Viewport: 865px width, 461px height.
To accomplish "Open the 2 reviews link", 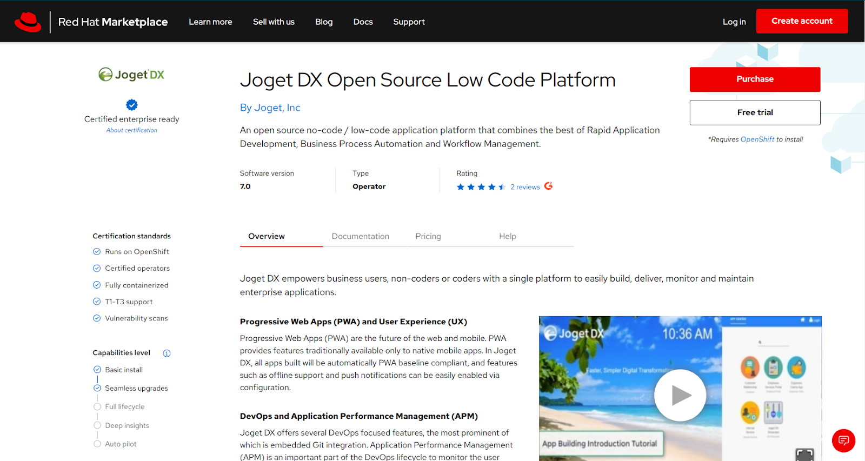I will (525, 187).
